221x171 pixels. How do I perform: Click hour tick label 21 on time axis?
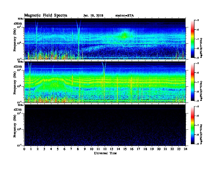point(165,149)
